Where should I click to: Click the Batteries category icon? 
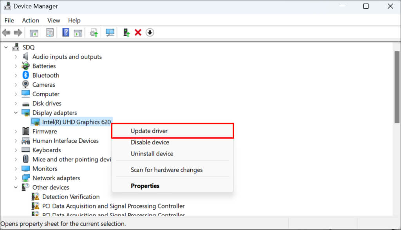tap(25, 66)
